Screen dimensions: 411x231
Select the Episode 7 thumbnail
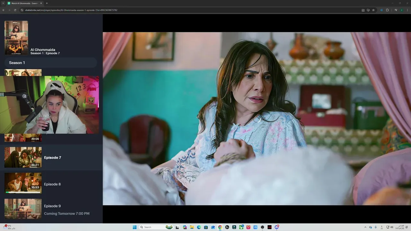pyautogui.click(x=23, y=157)
